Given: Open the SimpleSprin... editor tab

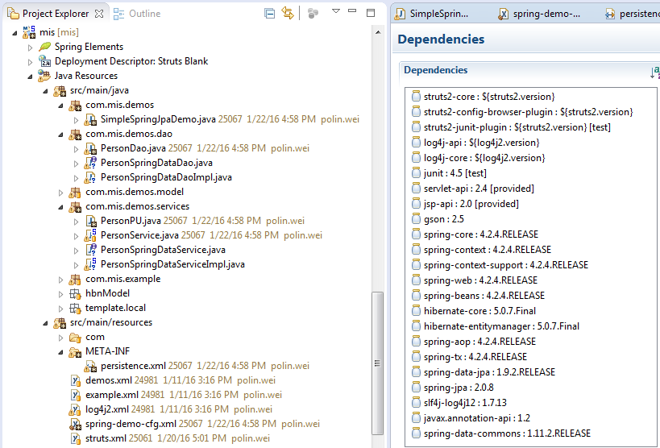Looking at the screenshot, I should click(431, 14).
